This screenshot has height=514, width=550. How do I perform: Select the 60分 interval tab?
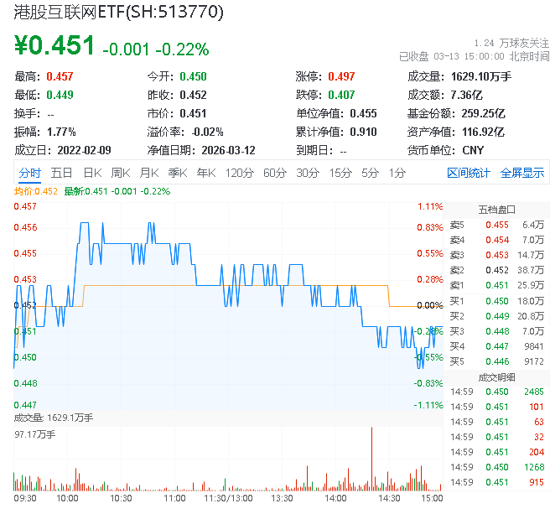(x=274, y=173)
